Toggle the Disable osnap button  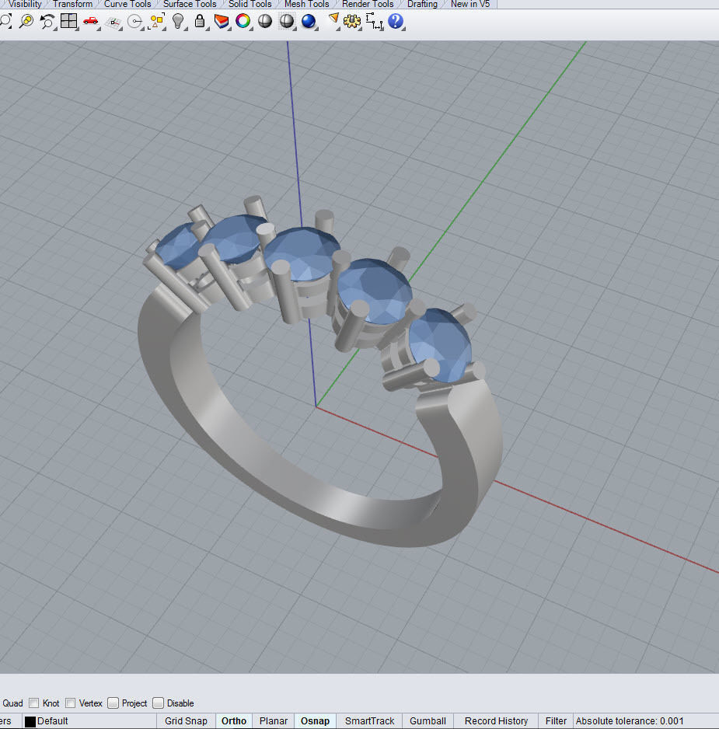point(158,703)
